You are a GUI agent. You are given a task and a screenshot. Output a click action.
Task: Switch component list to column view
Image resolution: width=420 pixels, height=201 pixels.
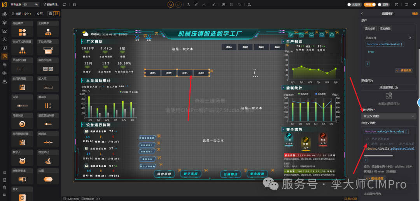pyautogui.click(x=51, y=14)
